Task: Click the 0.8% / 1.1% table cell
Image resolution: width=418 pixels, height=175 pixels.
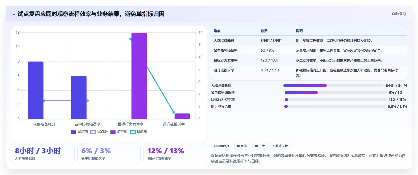Action: tap(270, 70)
